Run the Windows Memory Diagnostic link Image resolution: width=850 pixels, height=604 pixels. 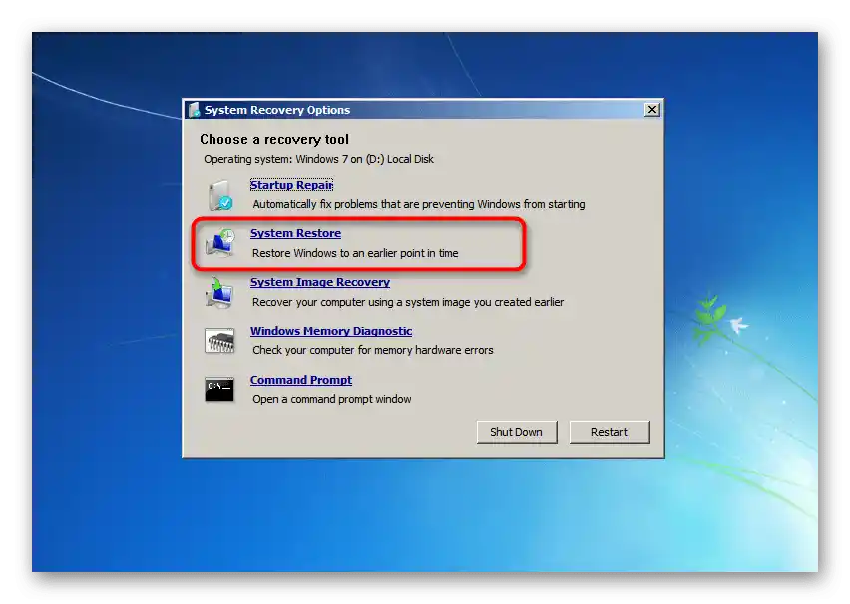pyautogui.click(x=331, y=331)
